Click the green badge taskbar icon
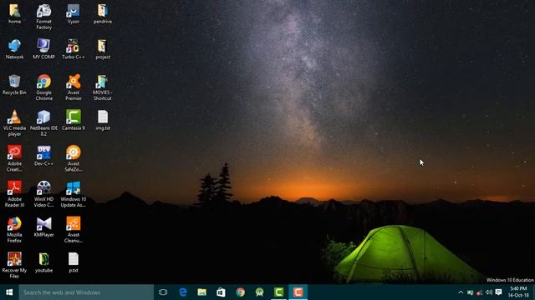This screenshot has width=535, height=300. (260, 292)
